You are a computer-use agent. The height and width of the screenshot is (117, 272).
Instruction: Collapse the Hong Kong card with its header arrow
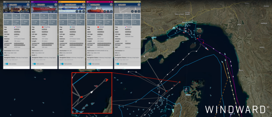54,2
